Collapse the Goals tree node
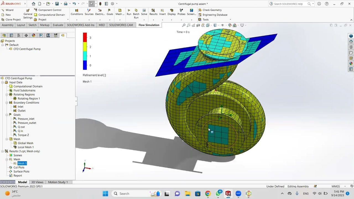This screenshot has height=199, width=354. pos(7,115)
